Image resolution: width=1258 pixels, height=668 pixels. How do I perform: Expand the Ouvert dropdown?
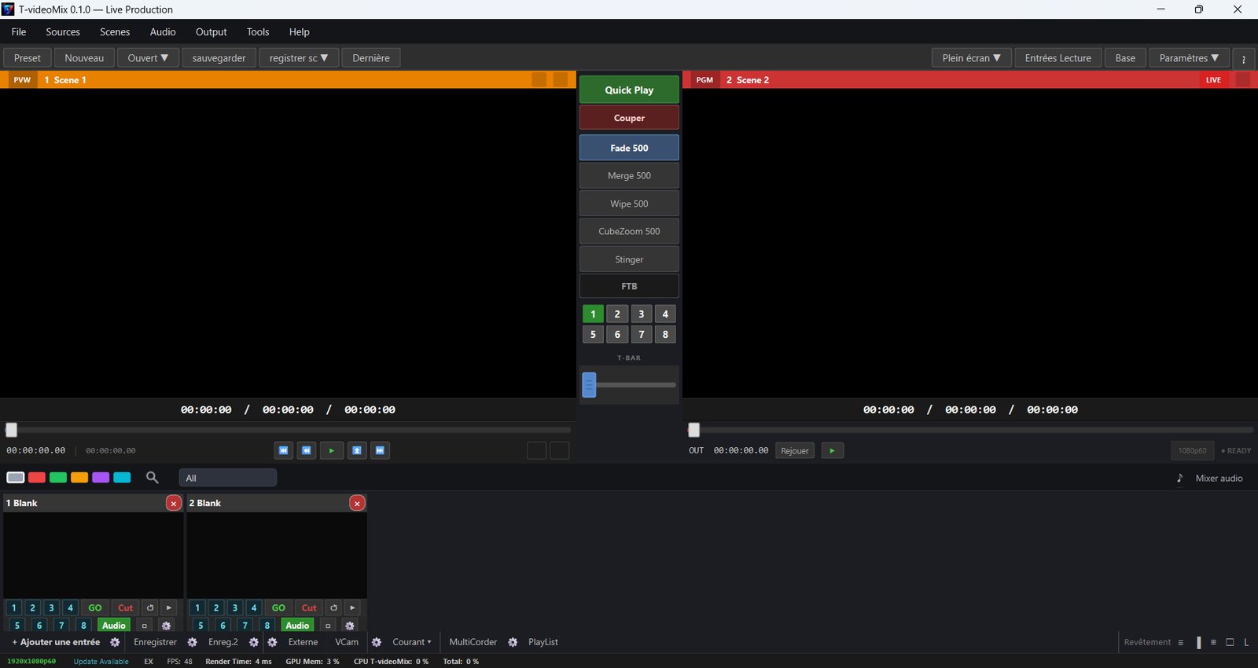(148, 58)
